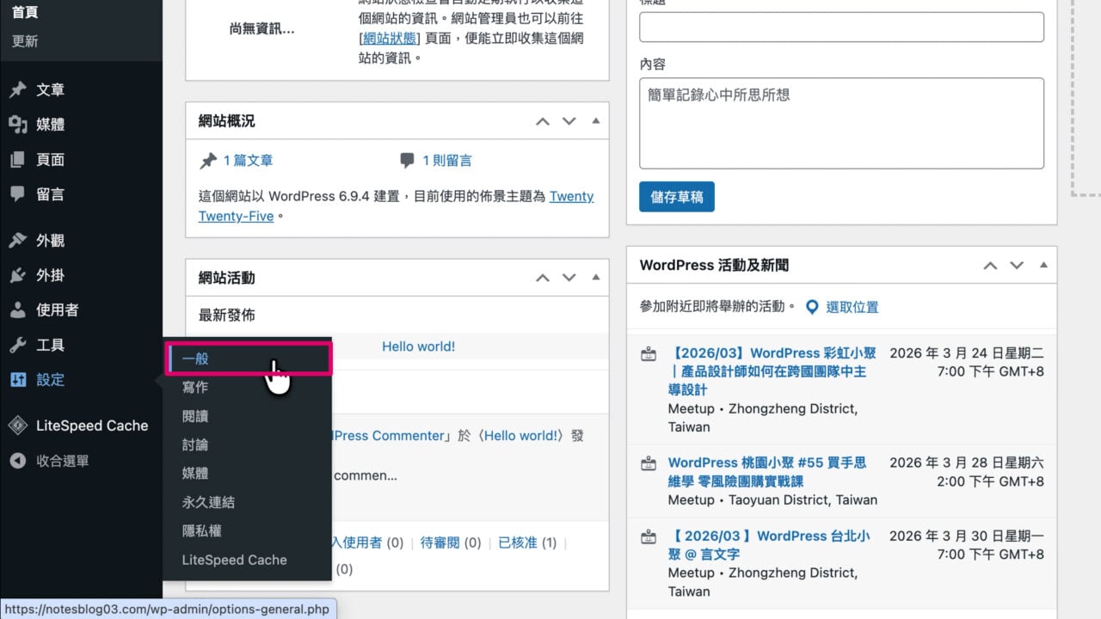The image size is (1101, 619).
Task: Click the meetup icon for 台北小聚 event
Action: [x=649, y=537]
